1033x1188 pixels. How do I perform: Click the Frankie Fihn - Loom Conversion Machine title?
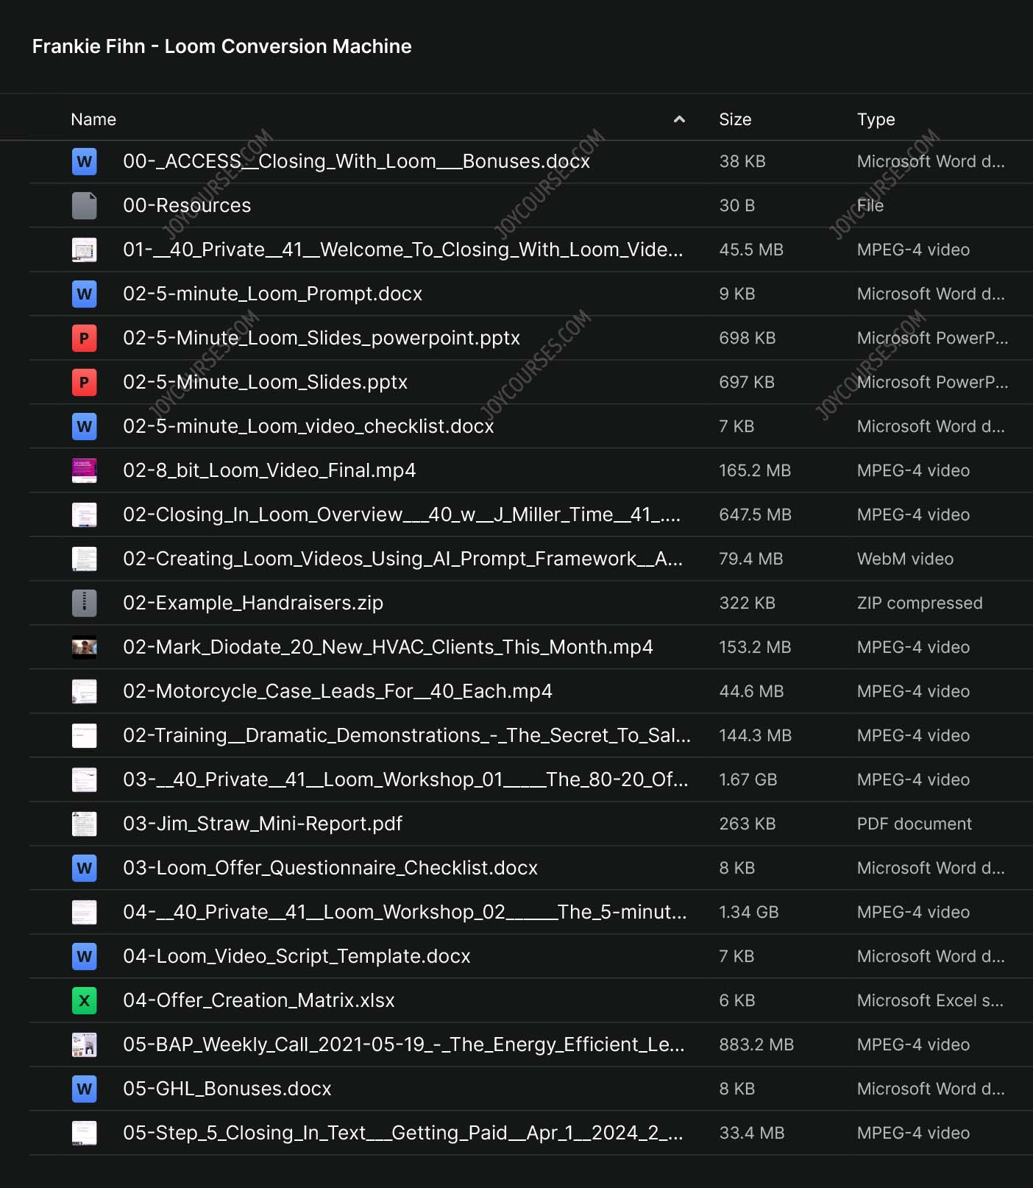(221, 46)
